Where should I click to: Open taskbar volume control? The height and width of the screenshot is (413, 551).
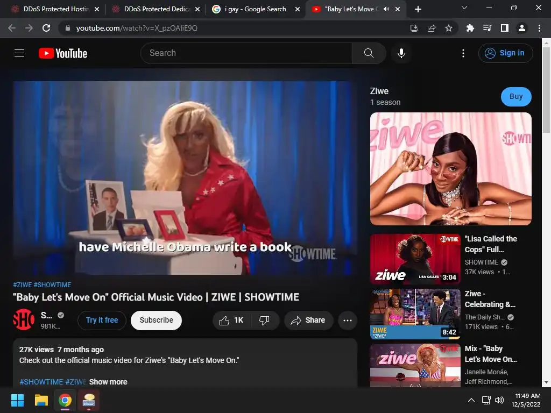499,400
